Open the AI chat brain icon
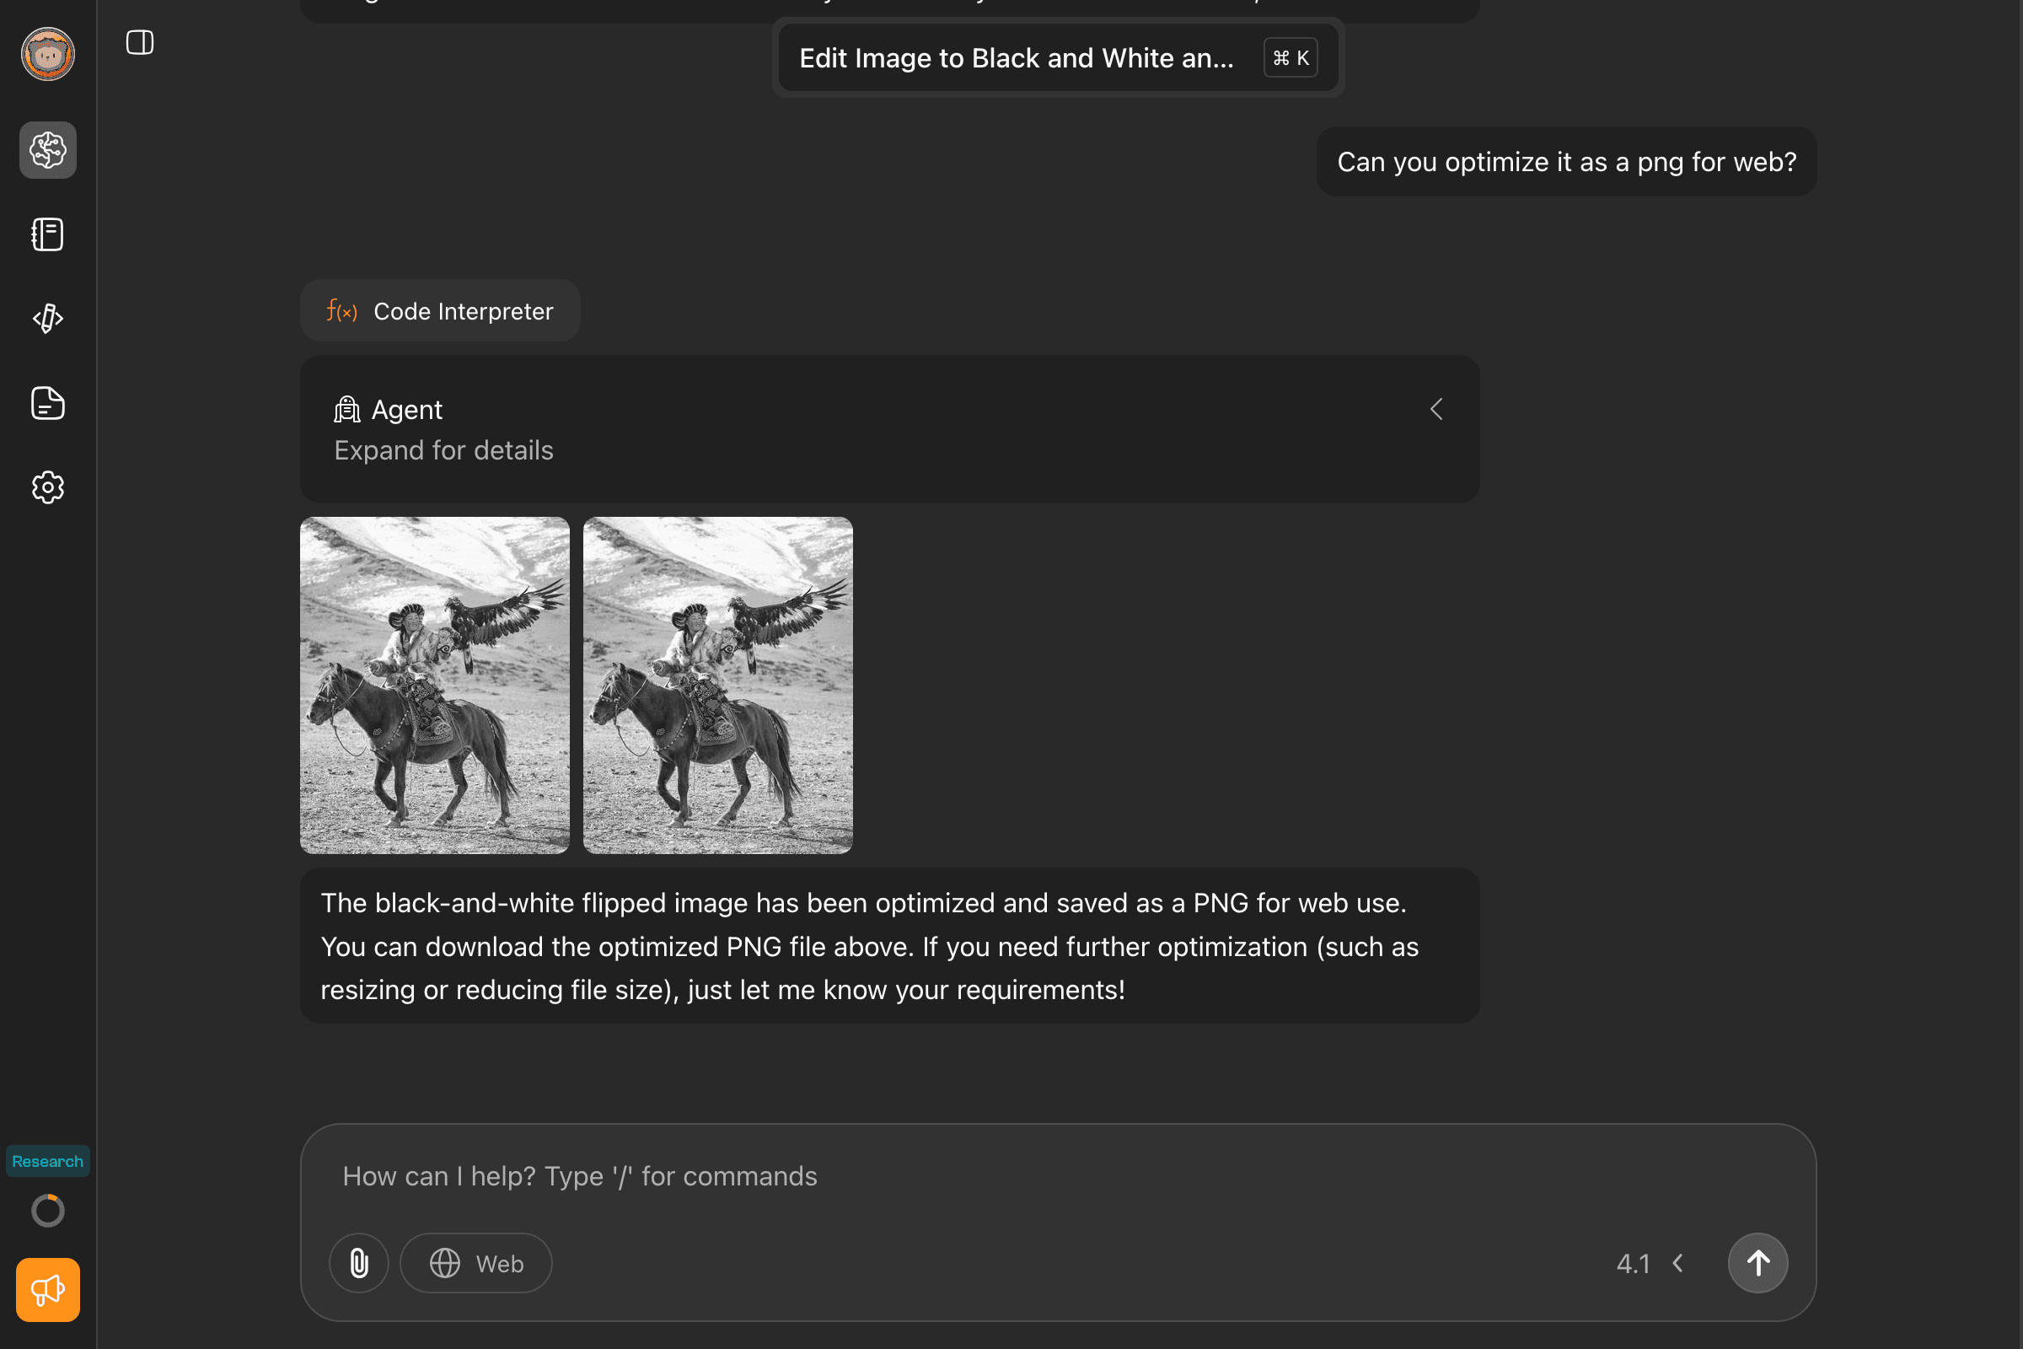The height and width of the screenshot is (1349, 2023). pos(48,151)
